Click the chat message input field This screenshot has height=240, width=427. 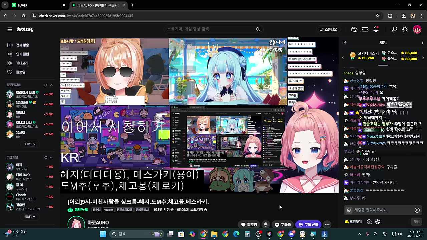[x=383, y=210]
